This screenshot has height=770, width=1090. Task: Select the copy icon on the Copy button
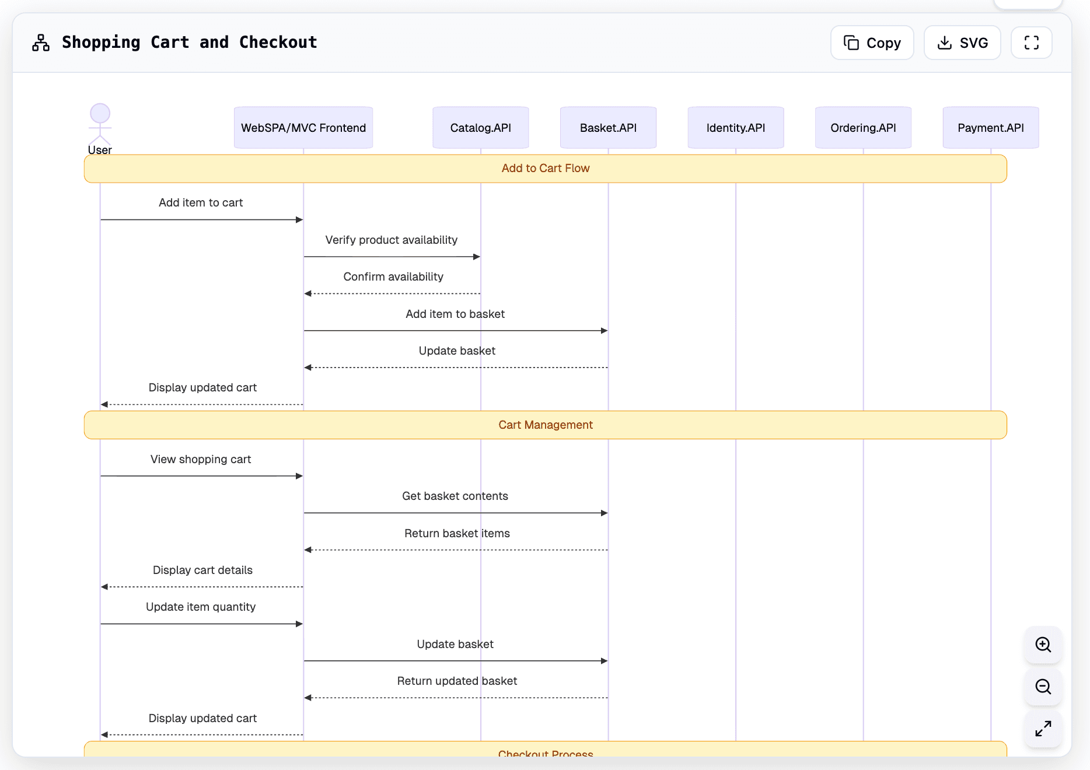[x=852, y=43]
